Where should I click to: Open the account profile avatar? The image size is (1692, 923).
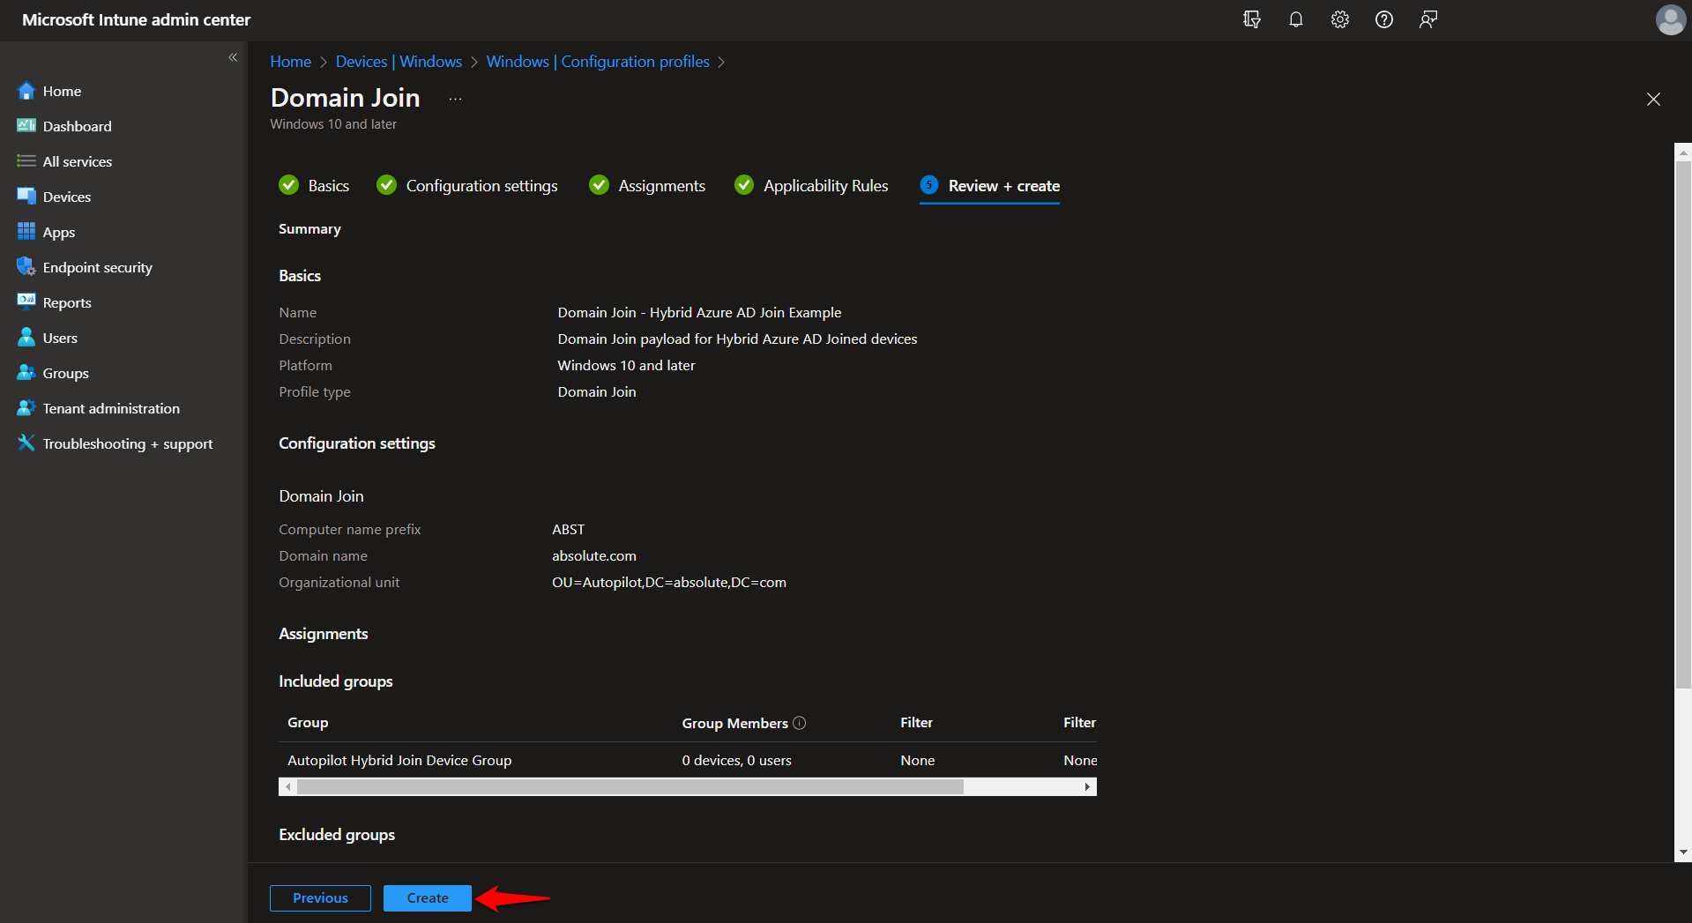tap(1670, 19)
